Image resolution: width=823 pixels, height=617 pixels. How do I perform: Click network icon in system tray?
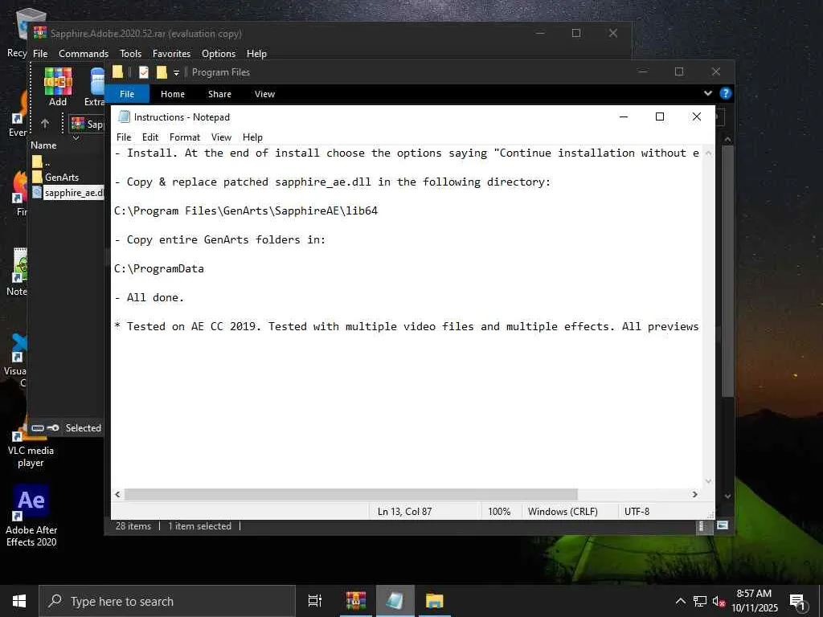[x=700, y=601]
